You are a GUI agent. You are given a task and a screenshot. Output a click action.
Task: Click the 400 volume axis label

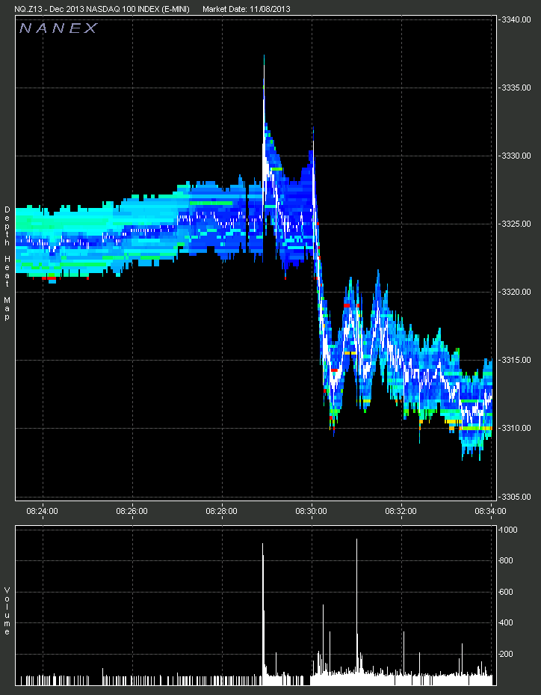(508, 622)
